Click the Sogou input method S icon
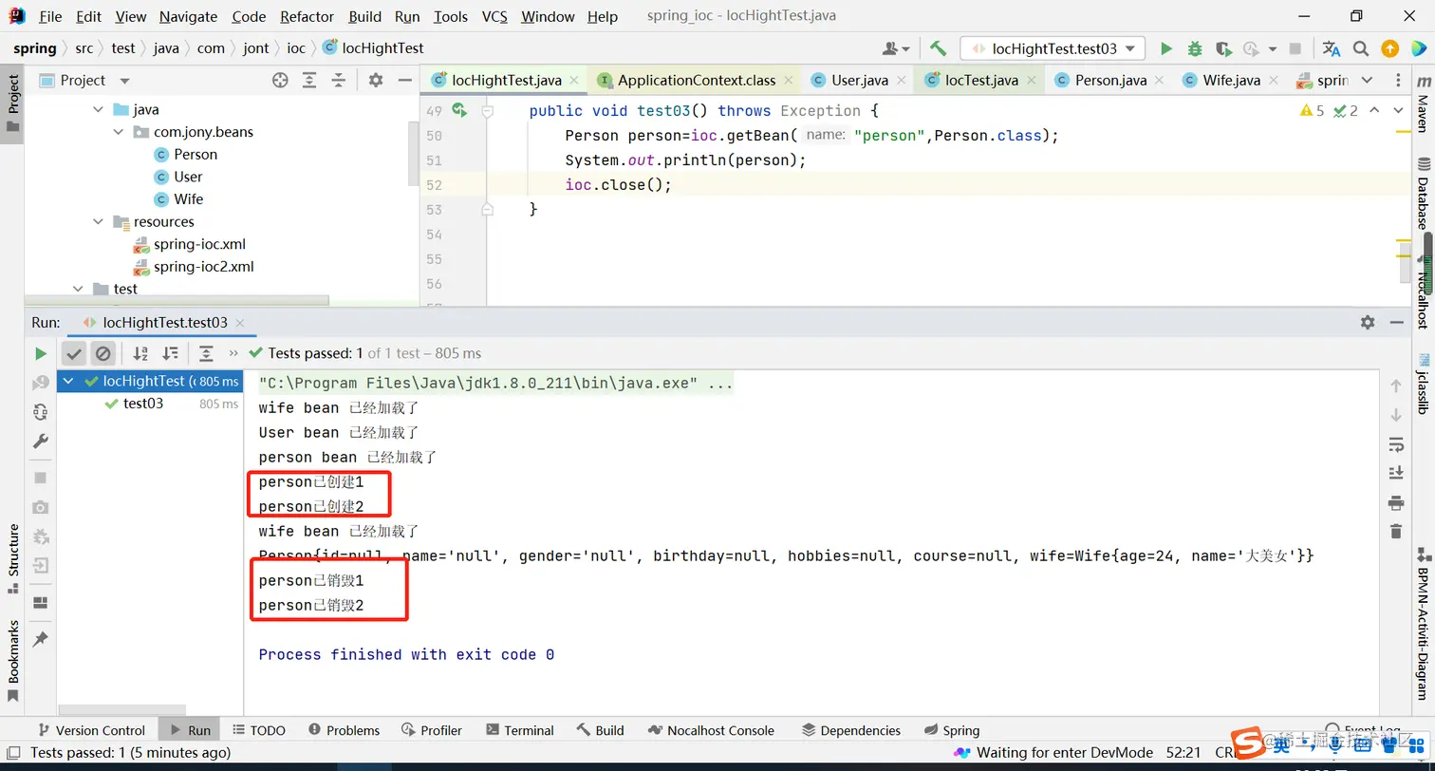Image resolution: width=1435 pixels, height=771 pixels. coord(1246,744)
